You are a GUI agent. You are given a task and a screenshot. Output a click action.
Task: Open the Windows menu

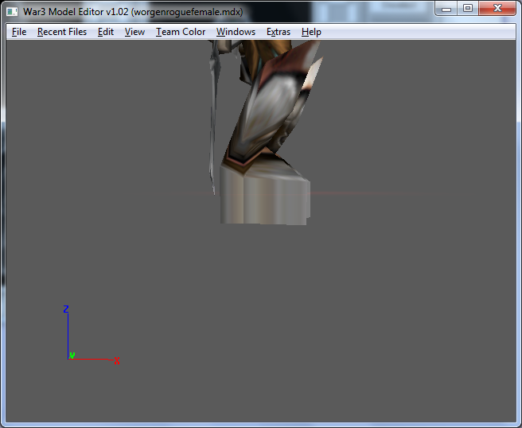pos(236,32)
